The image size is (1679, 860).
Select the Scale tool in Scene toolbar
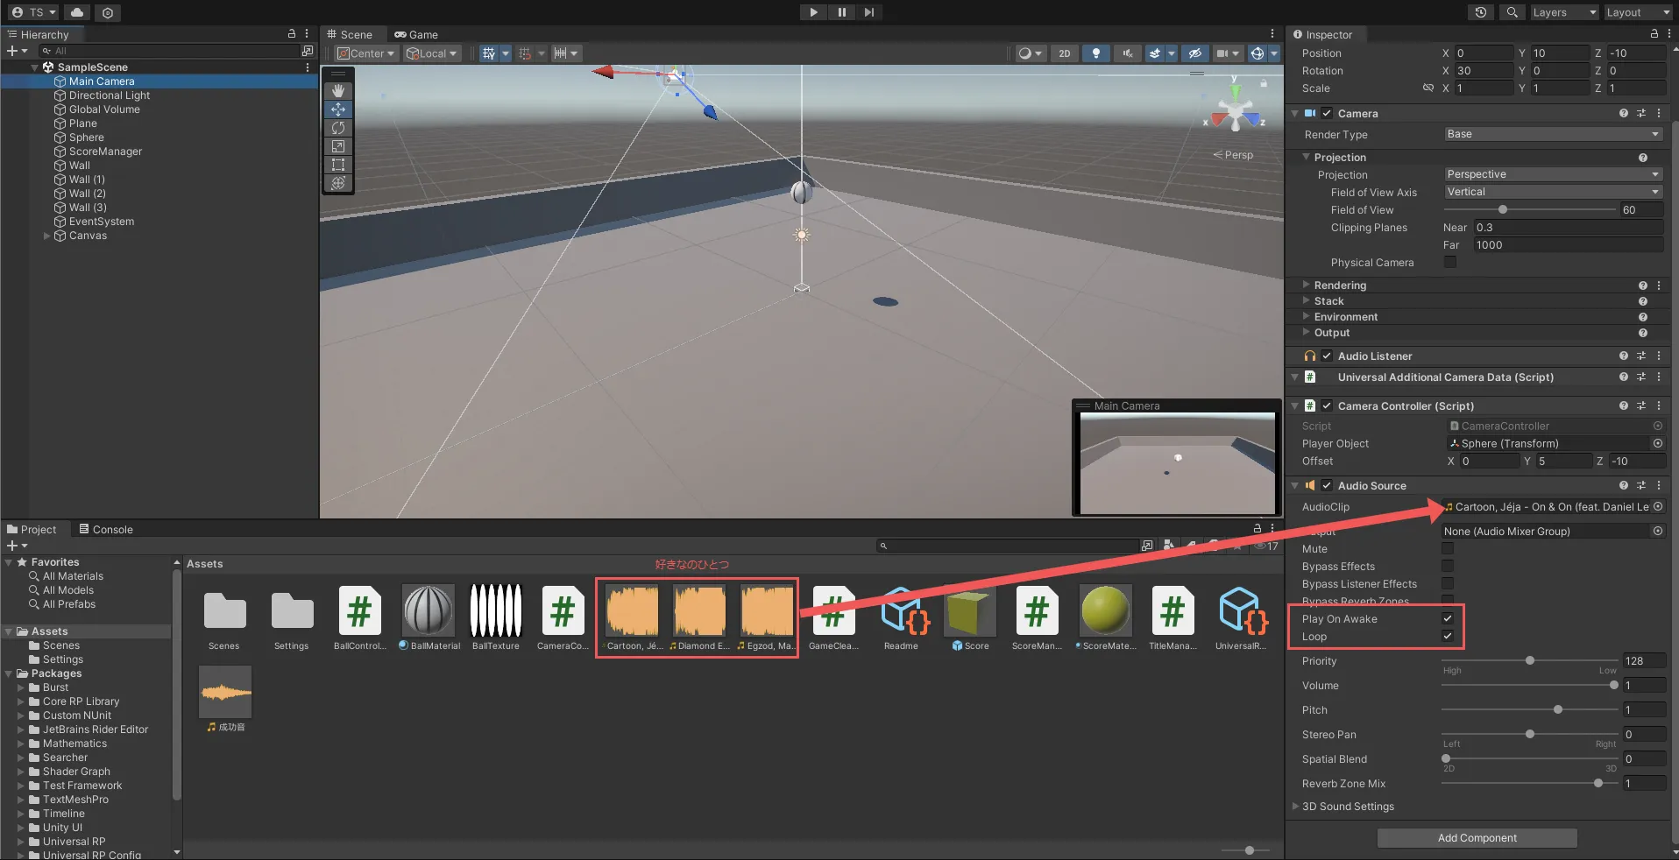click(338, 146)
